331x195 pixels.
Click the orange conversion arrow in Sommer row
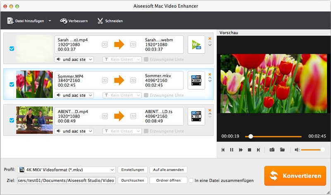pos(119,80)
